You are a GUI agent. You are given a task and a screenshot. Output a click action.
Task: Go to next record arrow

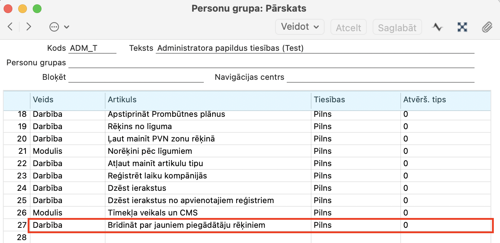click(29, 26)
